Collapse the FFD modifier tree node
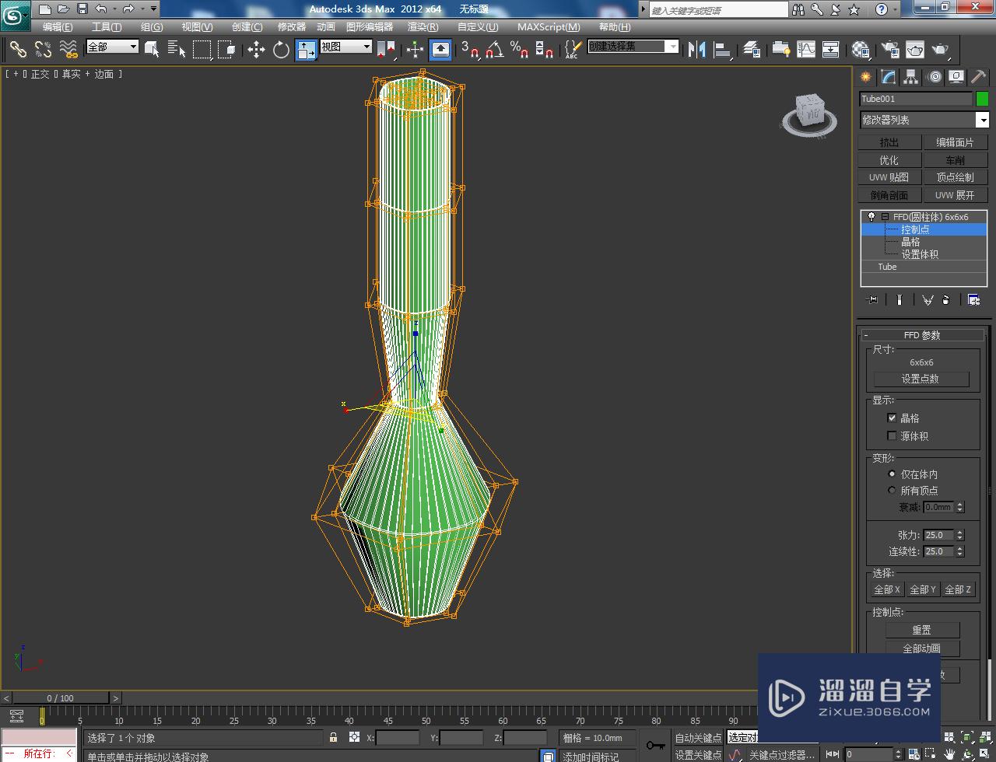 (885, 217)
